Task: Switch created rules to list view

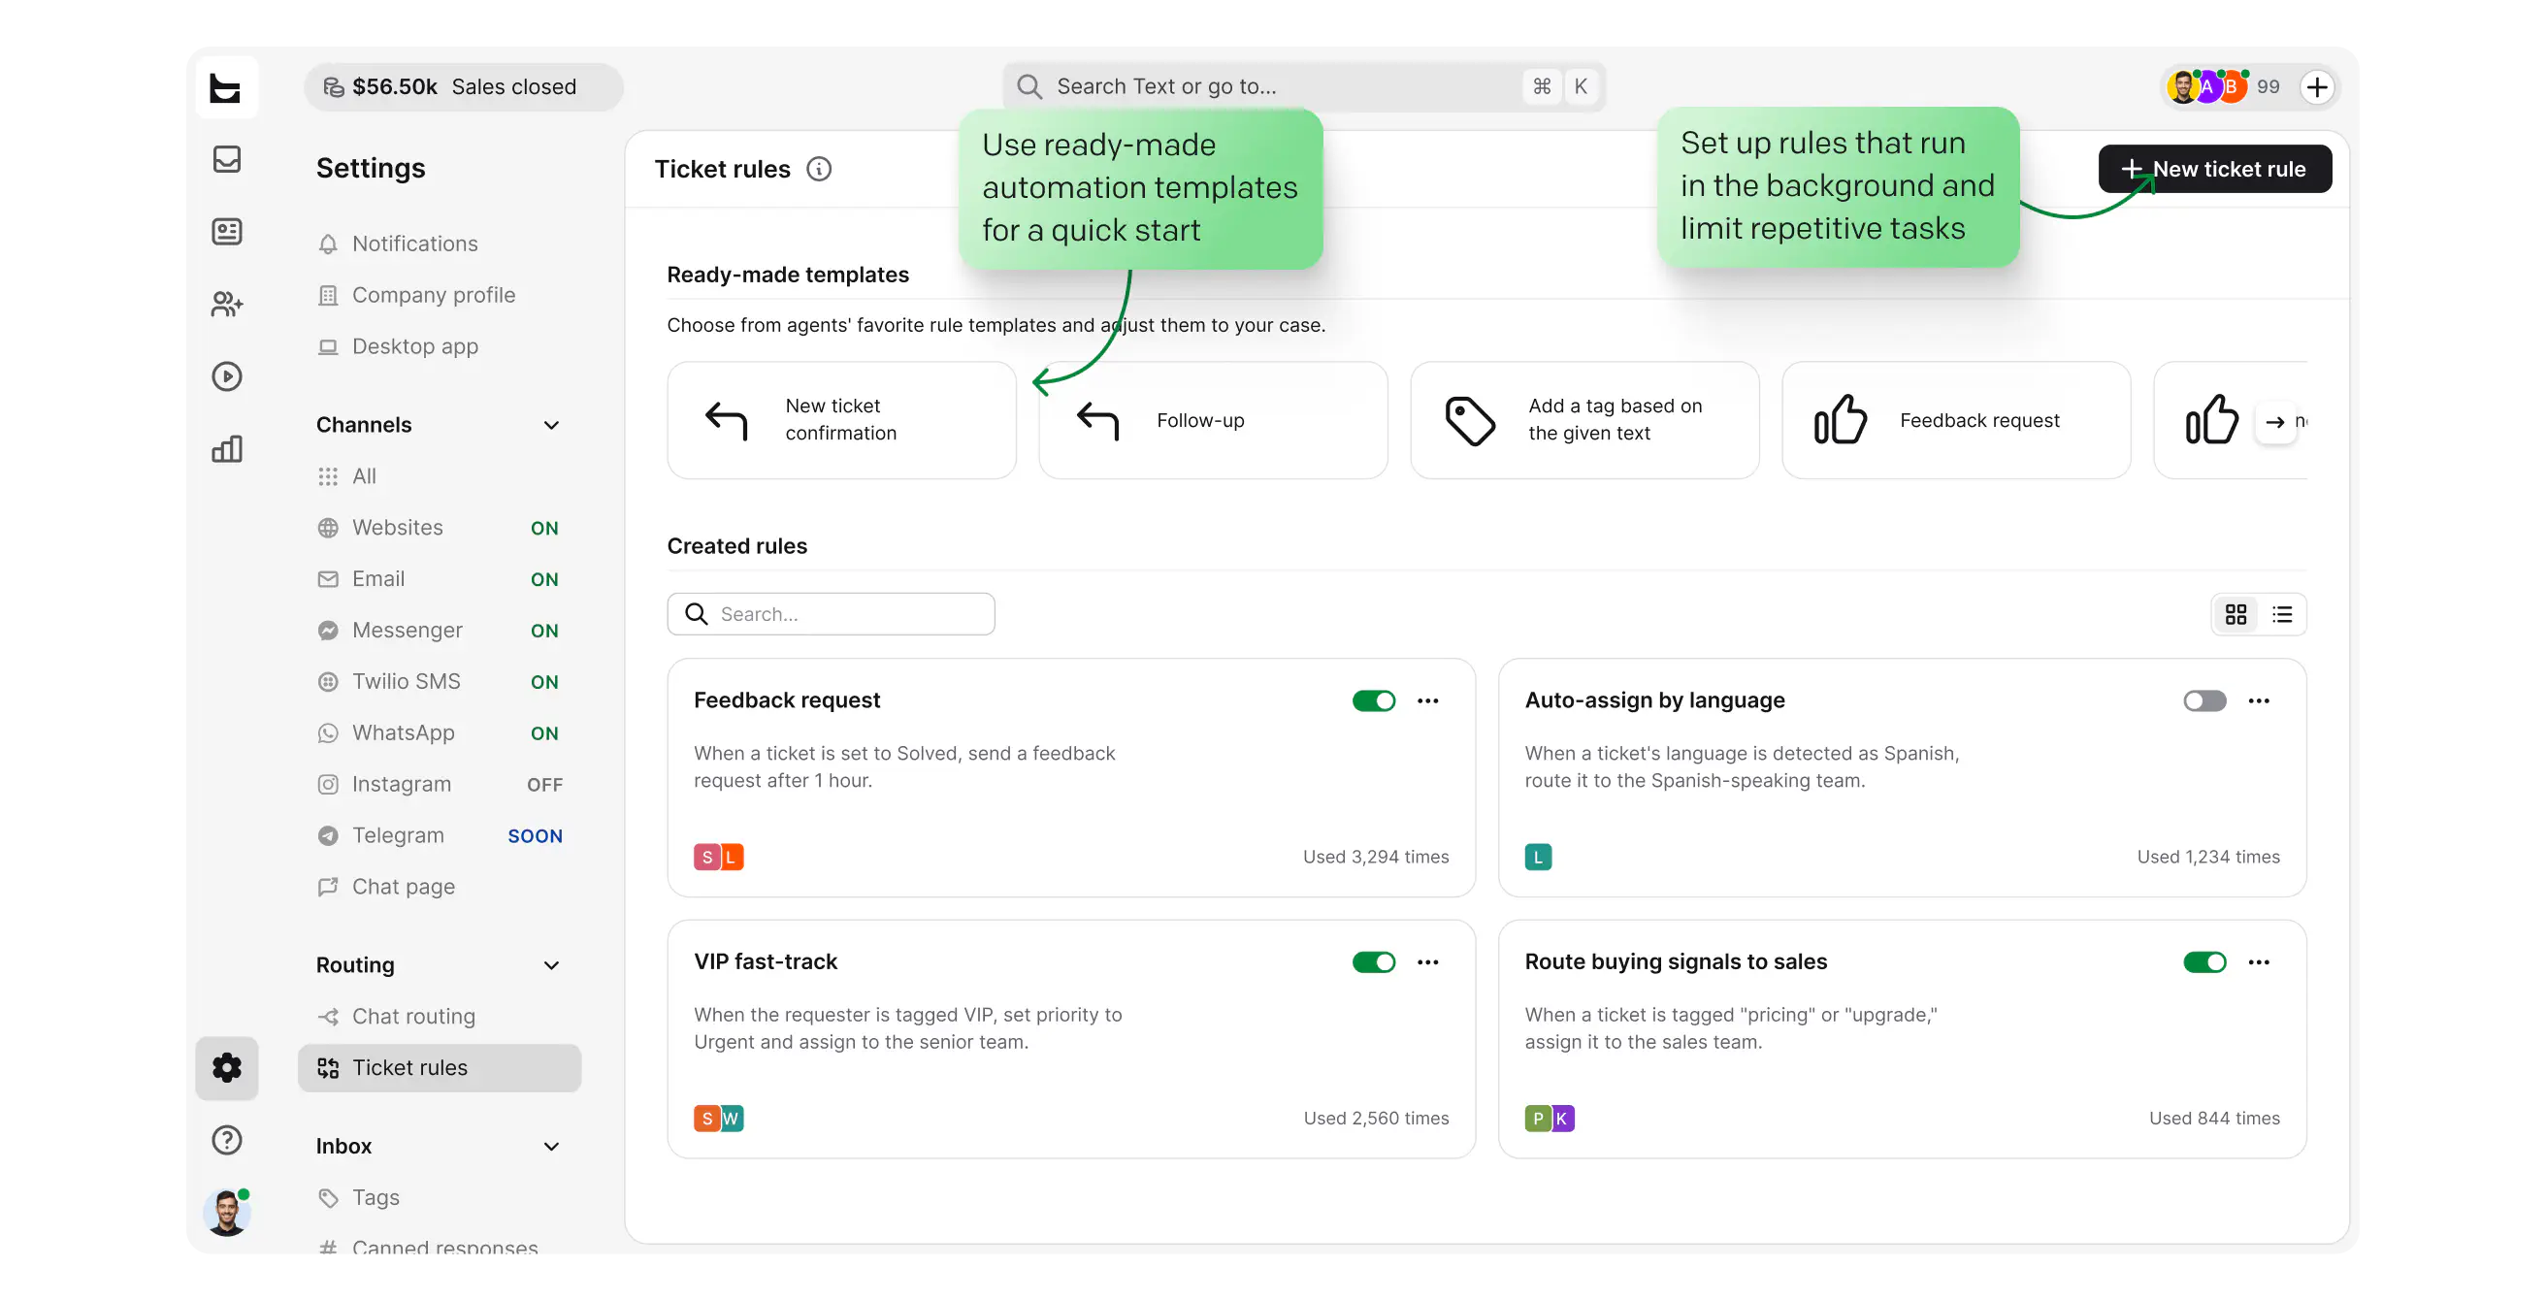Action: [x=2282, y=614]
